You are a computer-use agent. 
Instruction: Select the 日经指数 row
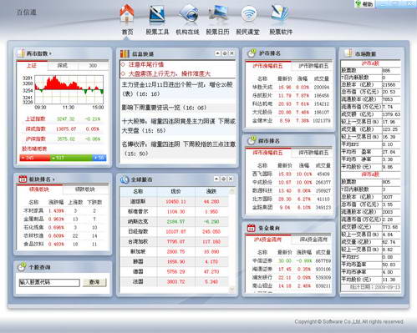pyautogui.click(x=174, y=232)
